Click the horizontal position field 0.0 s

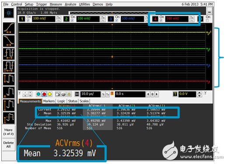(x=130, y=94)
